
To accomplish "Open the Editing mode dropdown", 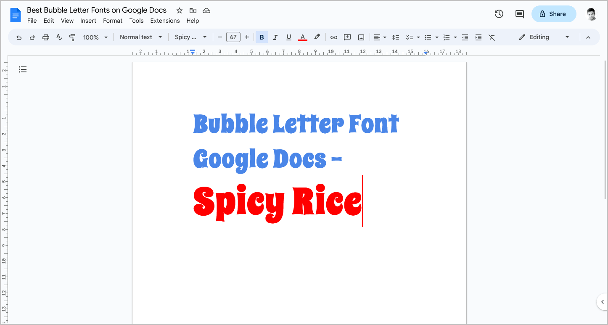I will pos(544,37).
